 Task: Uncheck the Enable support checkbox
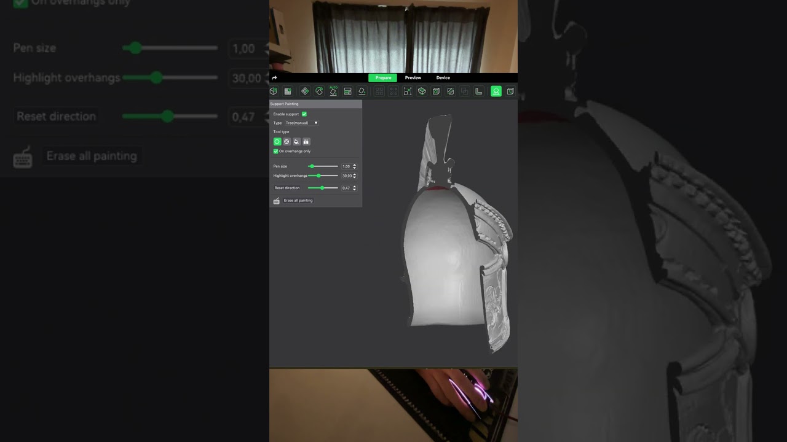click(x=304, y=114)
